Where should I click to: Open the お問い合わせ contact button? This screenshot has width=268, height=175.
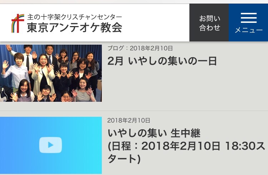(x=209, y=22)
